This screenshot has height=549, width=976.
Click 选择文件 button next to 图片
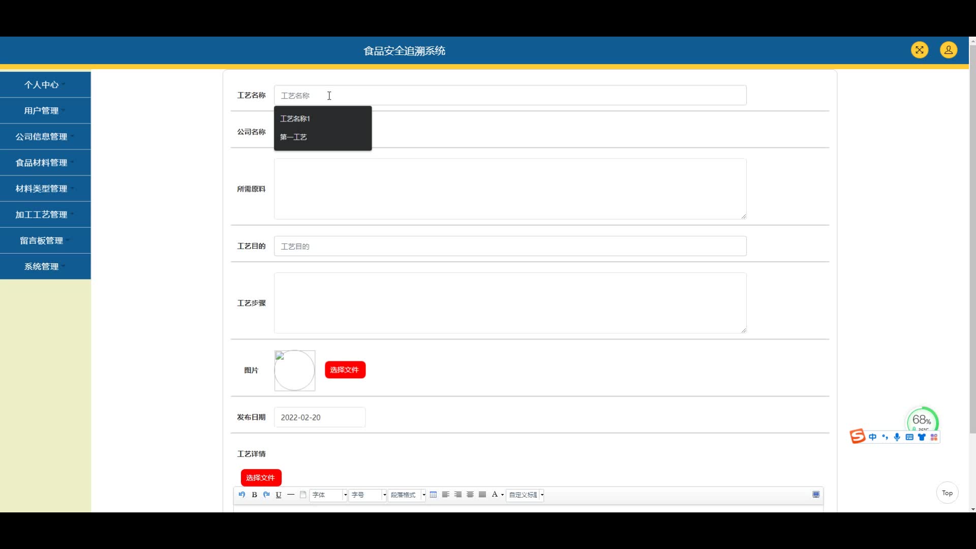tap(345, 370)
